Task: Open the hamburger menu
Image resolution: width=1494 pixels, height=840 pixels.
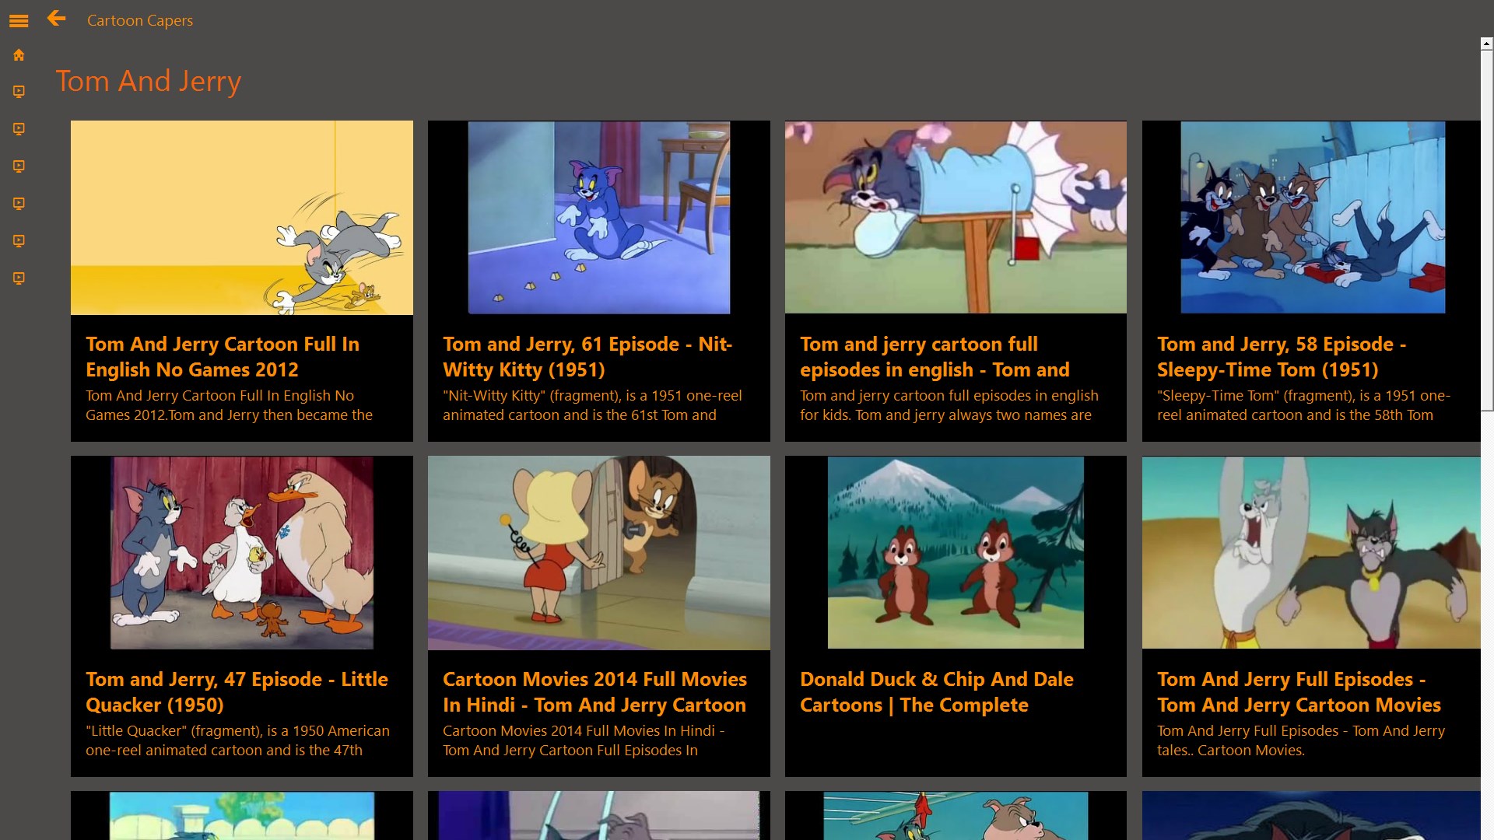Action: point(19,21)
